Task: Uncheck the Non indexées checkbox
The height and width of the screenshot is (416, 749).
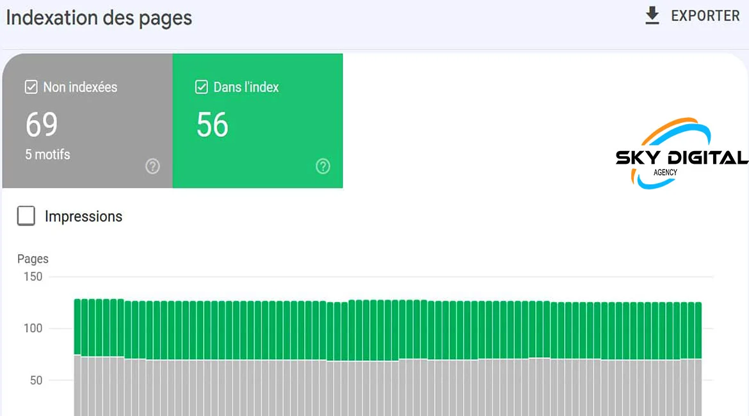Action: pos(31,87)
